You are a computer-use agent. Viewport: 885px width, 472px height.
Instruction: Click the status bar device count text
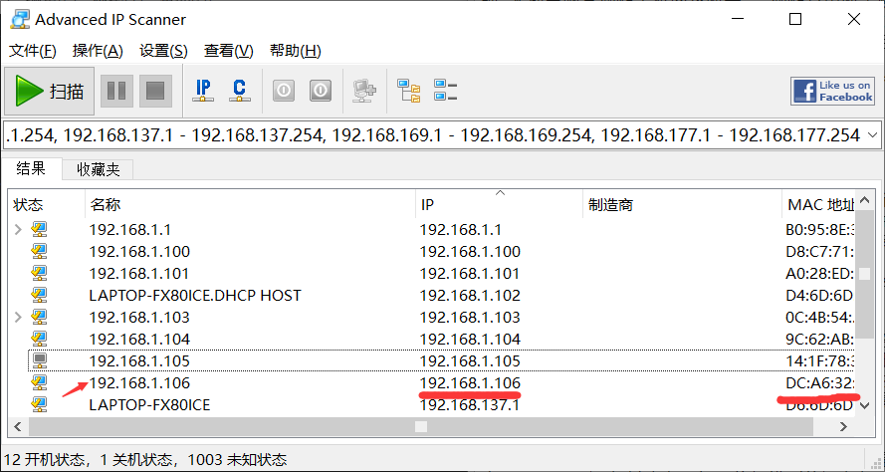click(145, 459)
